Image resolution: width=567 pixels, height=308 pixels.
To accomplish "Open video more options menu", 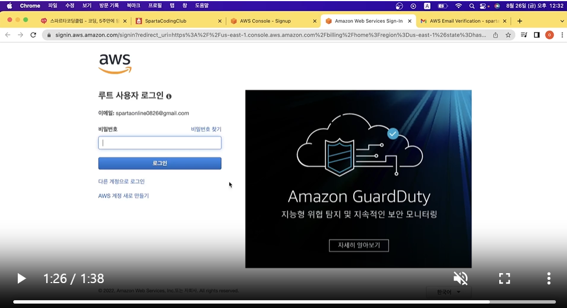I will coord(549,279).
